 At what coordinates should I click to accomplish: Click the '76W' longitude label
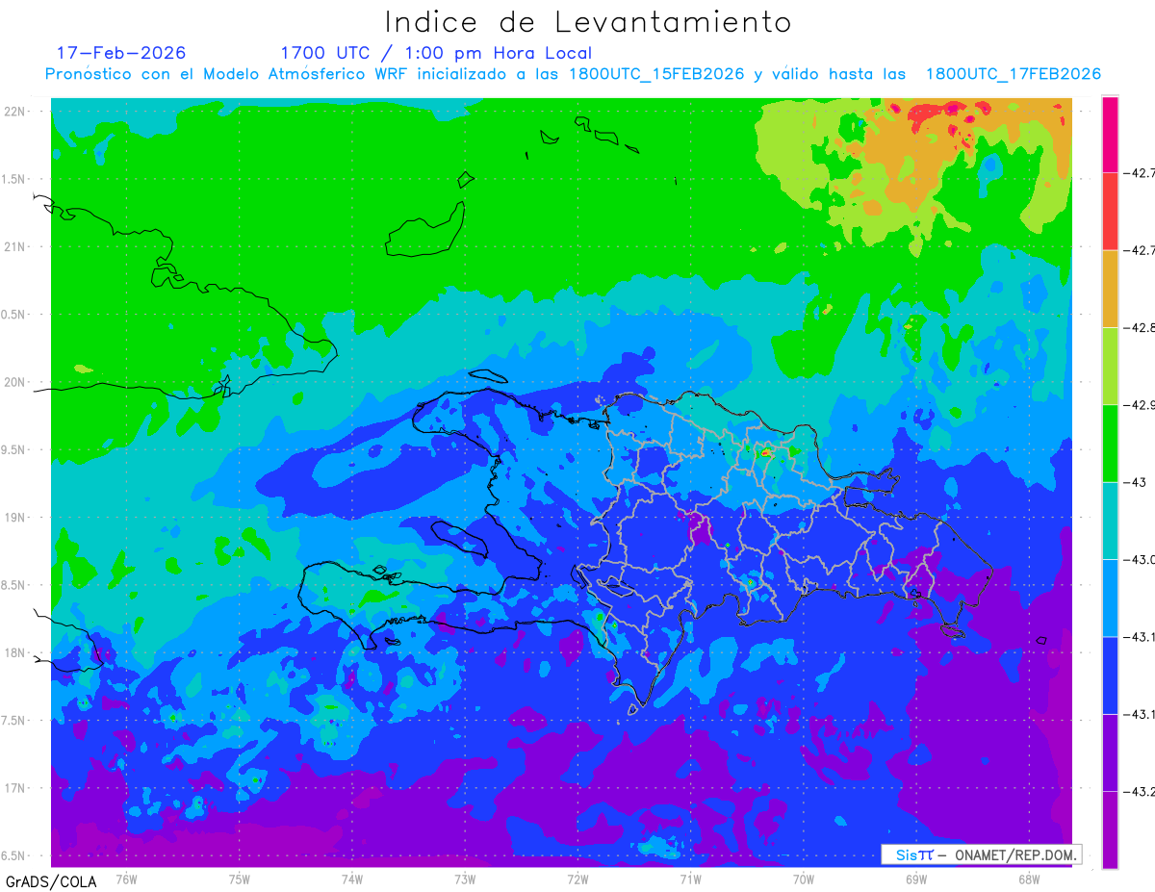point(126,879)
